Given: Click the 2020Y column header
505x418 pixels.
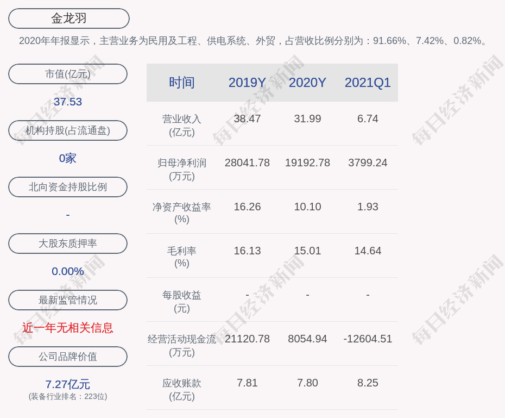Looking at the screenshot, I should click(x=307, y=83).
